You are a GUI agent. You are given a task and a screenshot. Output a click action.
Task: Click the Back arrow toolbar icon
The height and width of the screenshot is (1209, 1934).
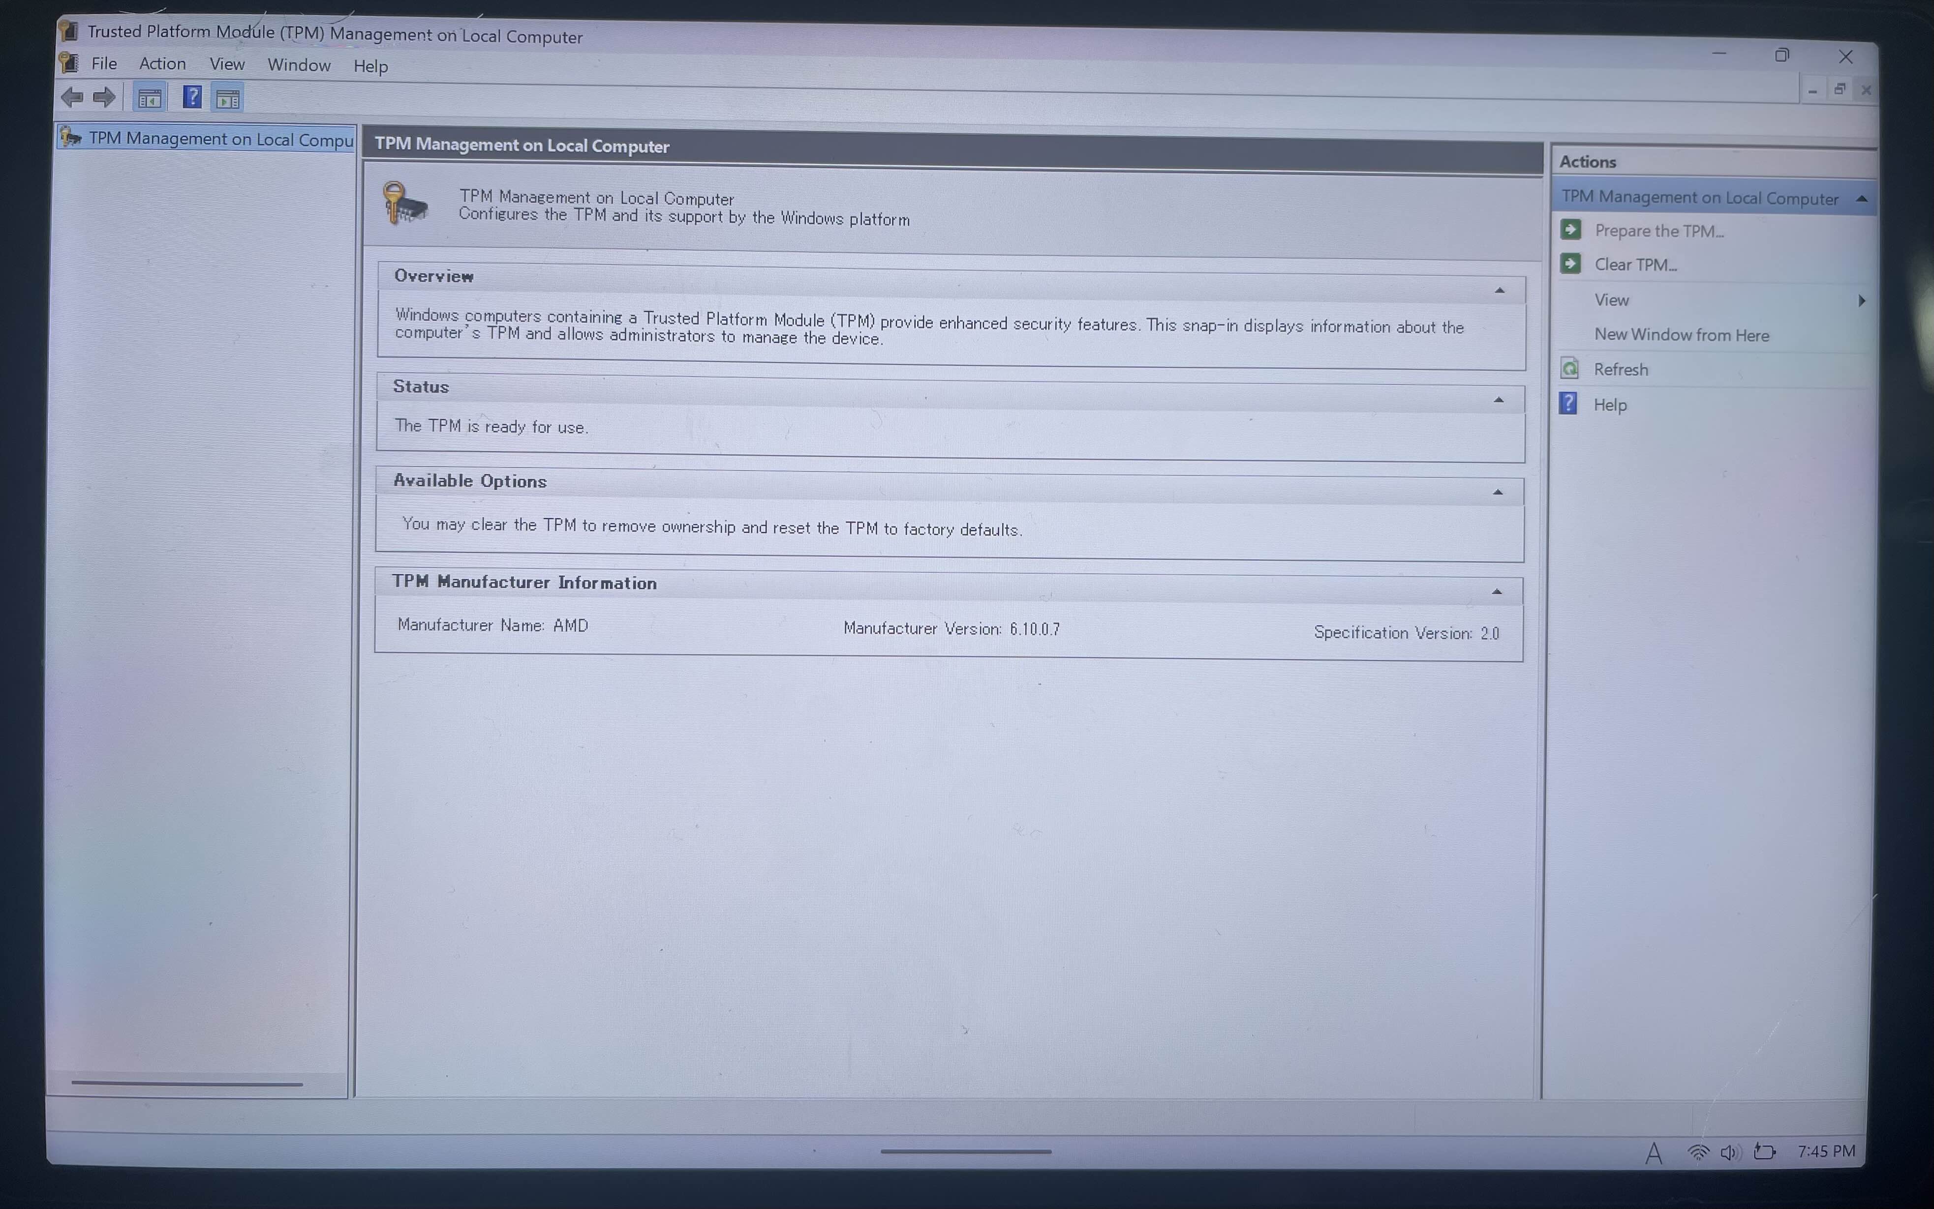click(72, 97)
